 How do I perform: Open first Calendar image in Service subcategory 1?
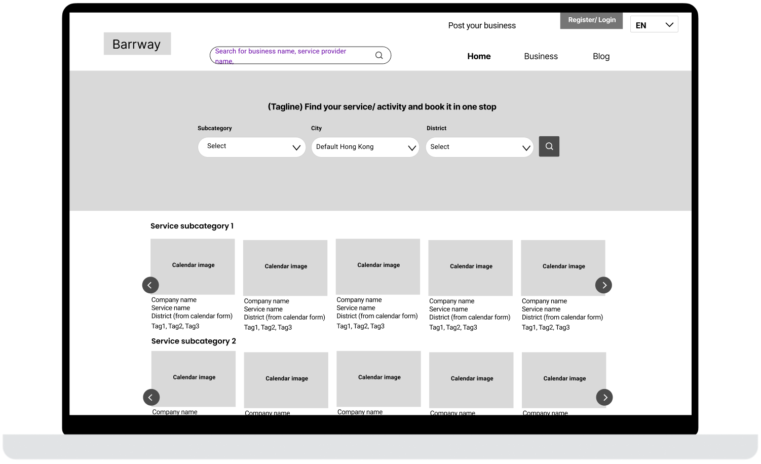[193, 266]
